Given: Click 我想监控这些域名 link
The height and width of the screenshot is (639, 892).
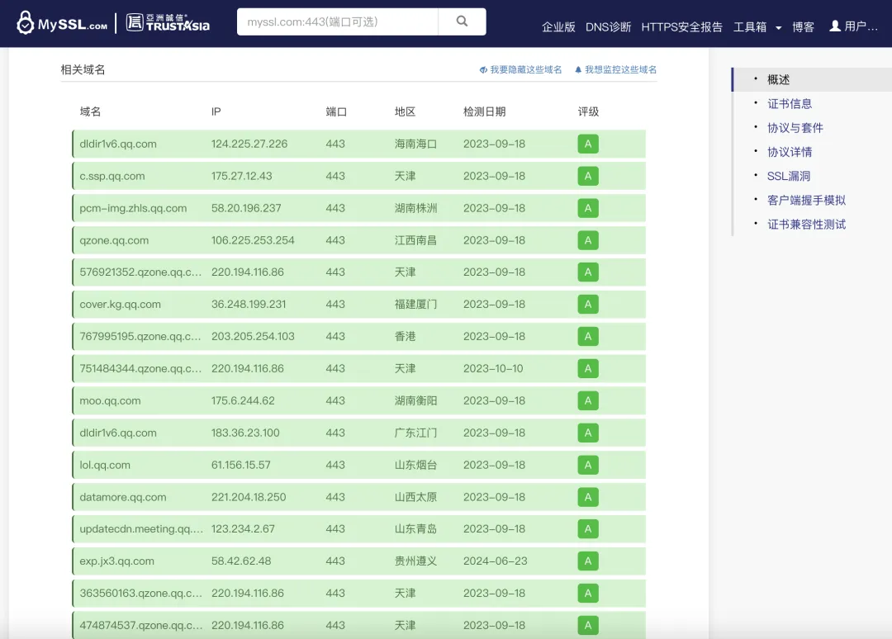Looking at the screenshot, I should tap(615, 69).
